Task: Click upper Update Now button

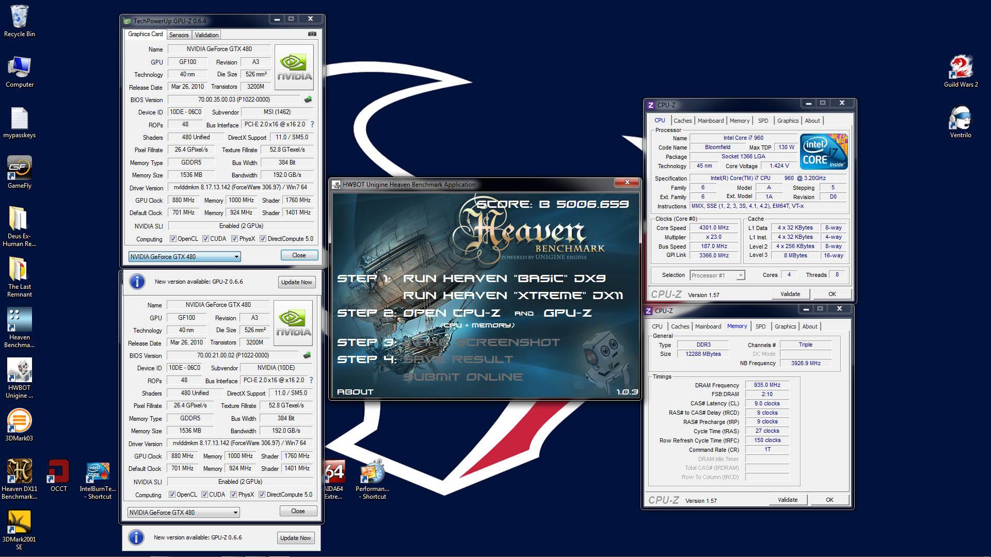Action: 296,282
